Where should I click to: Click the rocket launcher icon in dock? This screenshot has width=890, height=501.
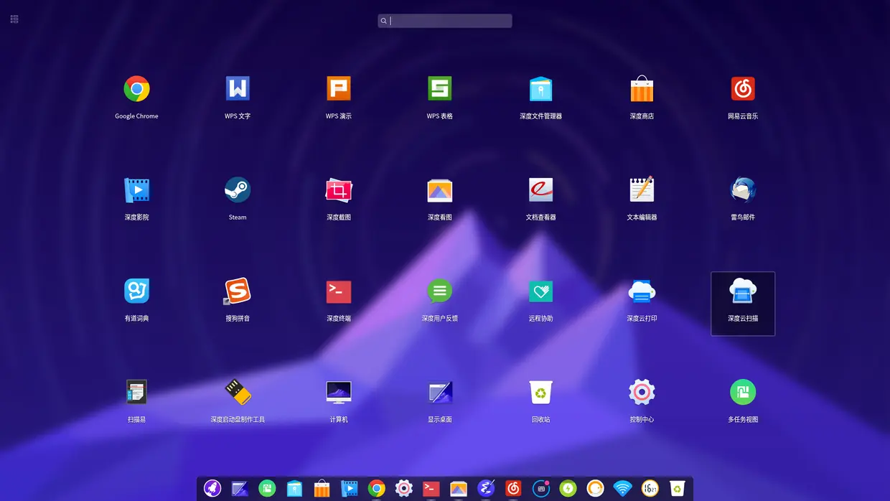tap(212, 488)
